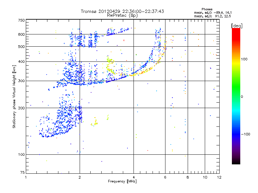Viewport: 258px width, 193px height.
Task: Click the y-axis tick label '300'
Action: point(22,81)
